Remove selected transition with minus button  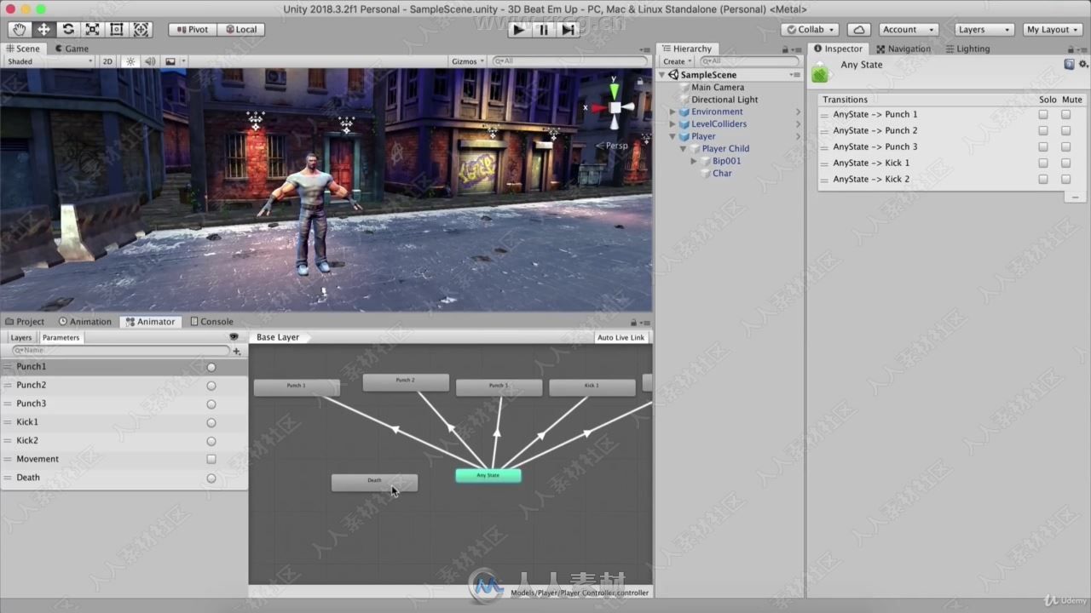1075,197
